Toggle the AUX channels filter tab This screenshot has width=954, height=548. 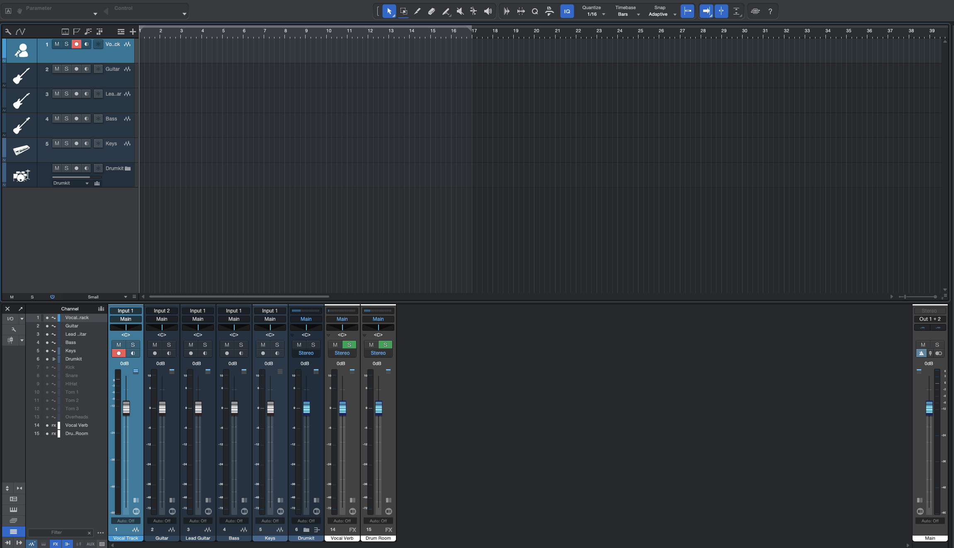pos(90,544)
